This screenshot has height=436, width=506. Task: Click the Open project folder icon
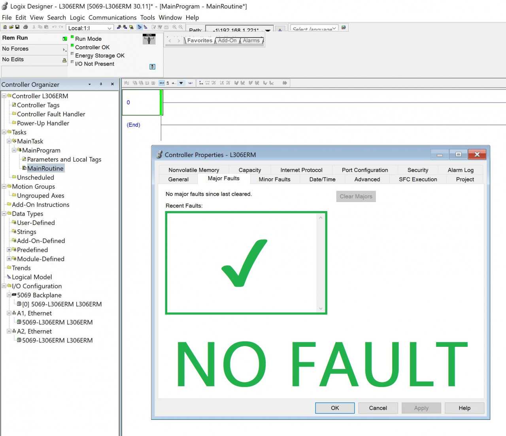pos(11,27)
